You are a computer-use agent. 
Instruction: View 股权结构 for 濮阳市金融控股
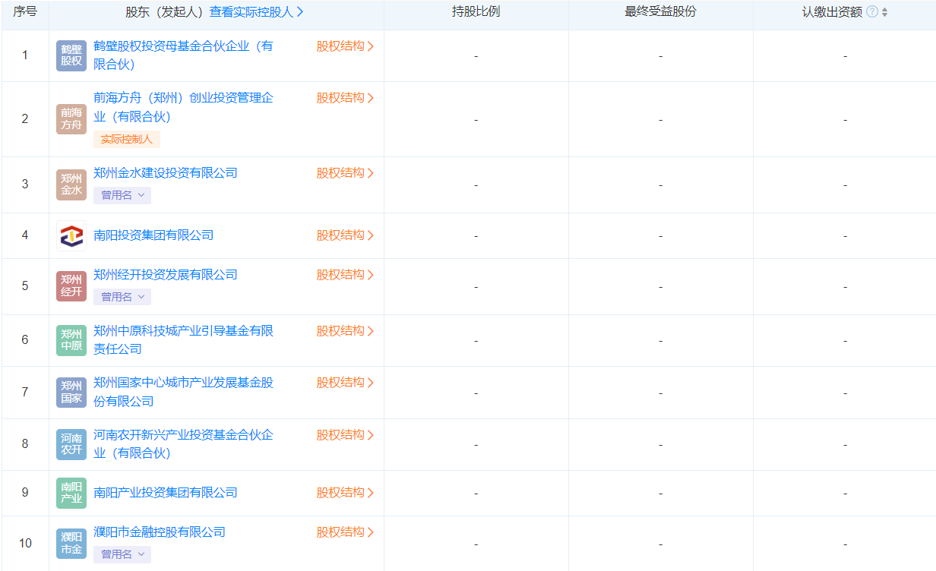click(x=346, y=532)
